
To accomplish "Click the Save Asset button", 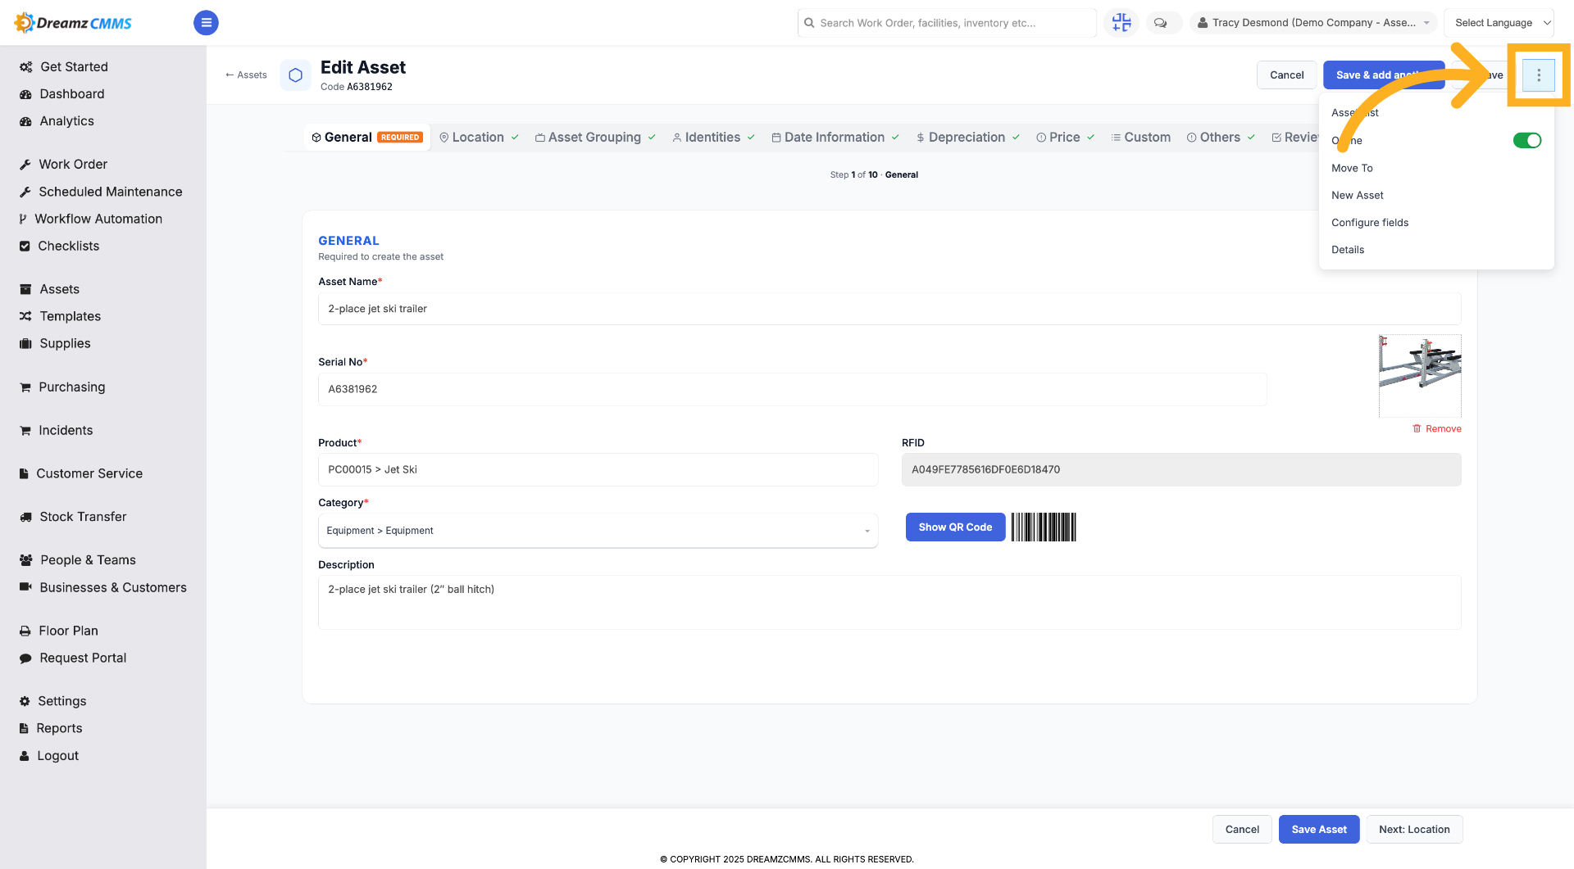I will 1319,830.
